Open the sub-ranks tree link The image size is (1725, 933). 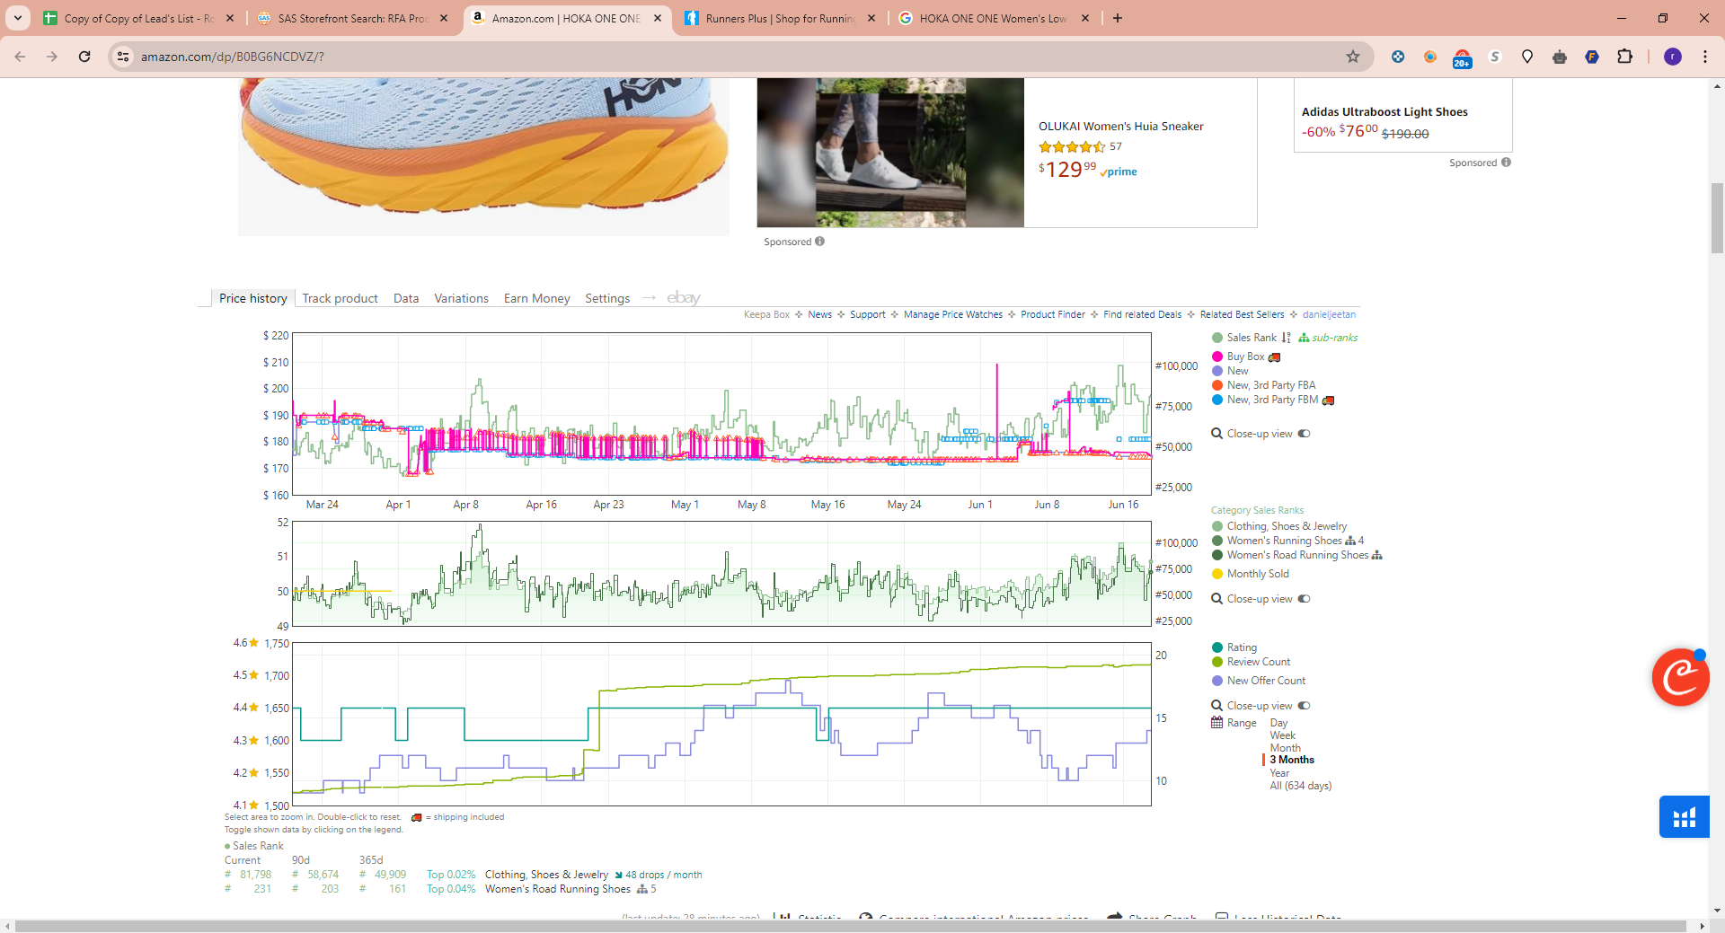click(x=1328, y=338)
